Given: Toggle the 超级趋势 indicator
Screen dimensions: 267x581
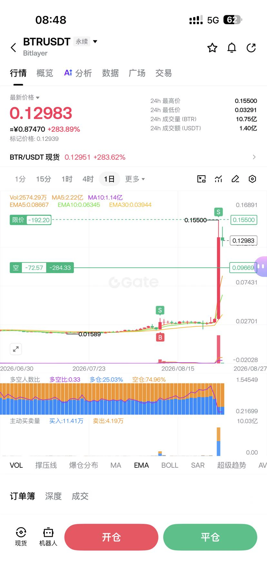Looking at the screenshot, I should [x=232, y=465].
